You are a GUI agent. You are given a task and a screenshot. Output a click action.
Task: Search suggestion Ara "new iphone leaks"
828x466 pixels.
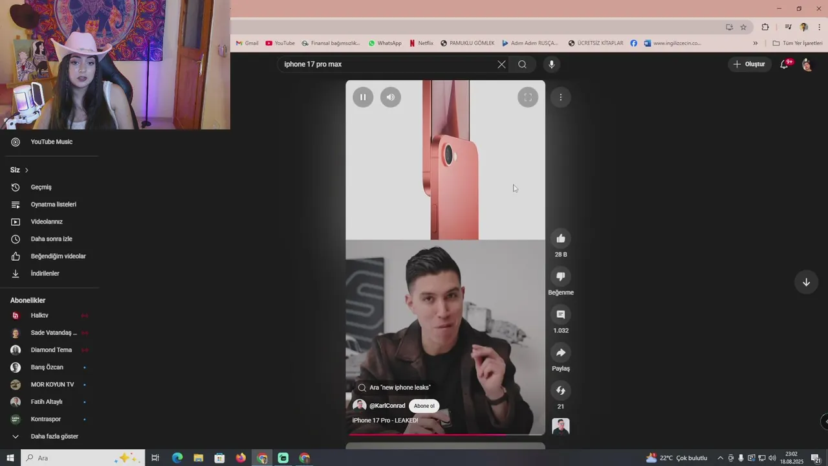(x=395, y=388)
